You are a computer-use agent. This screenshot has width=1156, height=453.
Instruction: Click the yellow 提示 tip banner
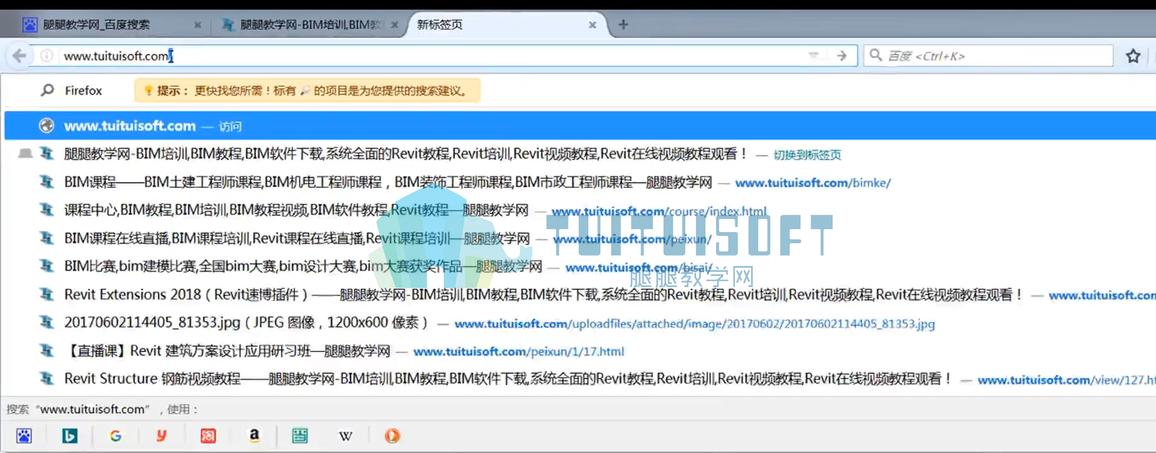pos(307,91)
